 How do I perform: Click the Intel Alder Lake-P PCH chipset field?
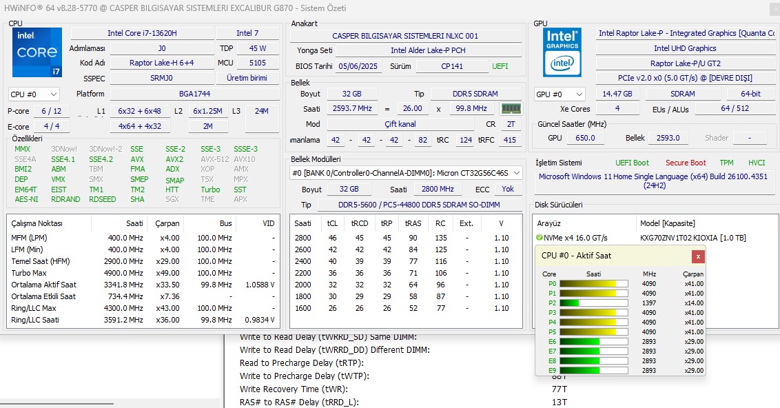(x=429, y=50)
